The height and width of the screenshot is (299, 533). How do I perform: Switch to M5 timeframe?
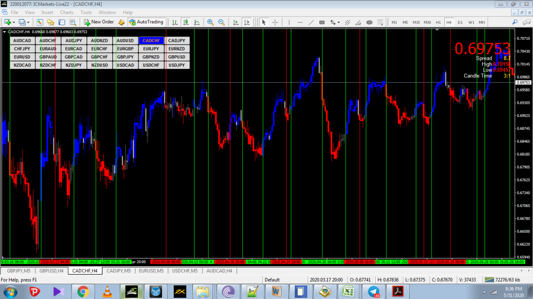tap(405, 22)
